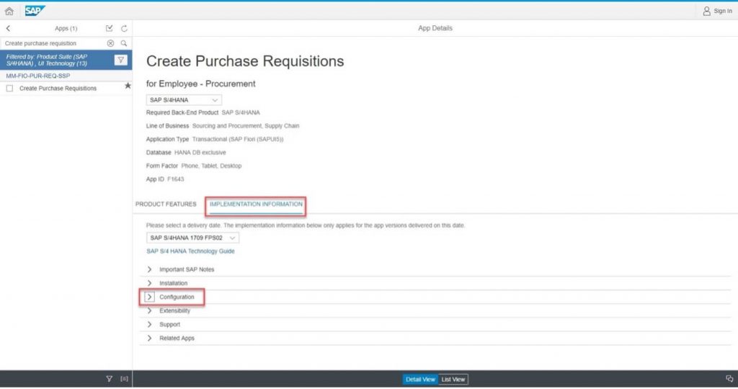Expand the Installation section
This screenshot has width=738, height=389.
(149, 282)
